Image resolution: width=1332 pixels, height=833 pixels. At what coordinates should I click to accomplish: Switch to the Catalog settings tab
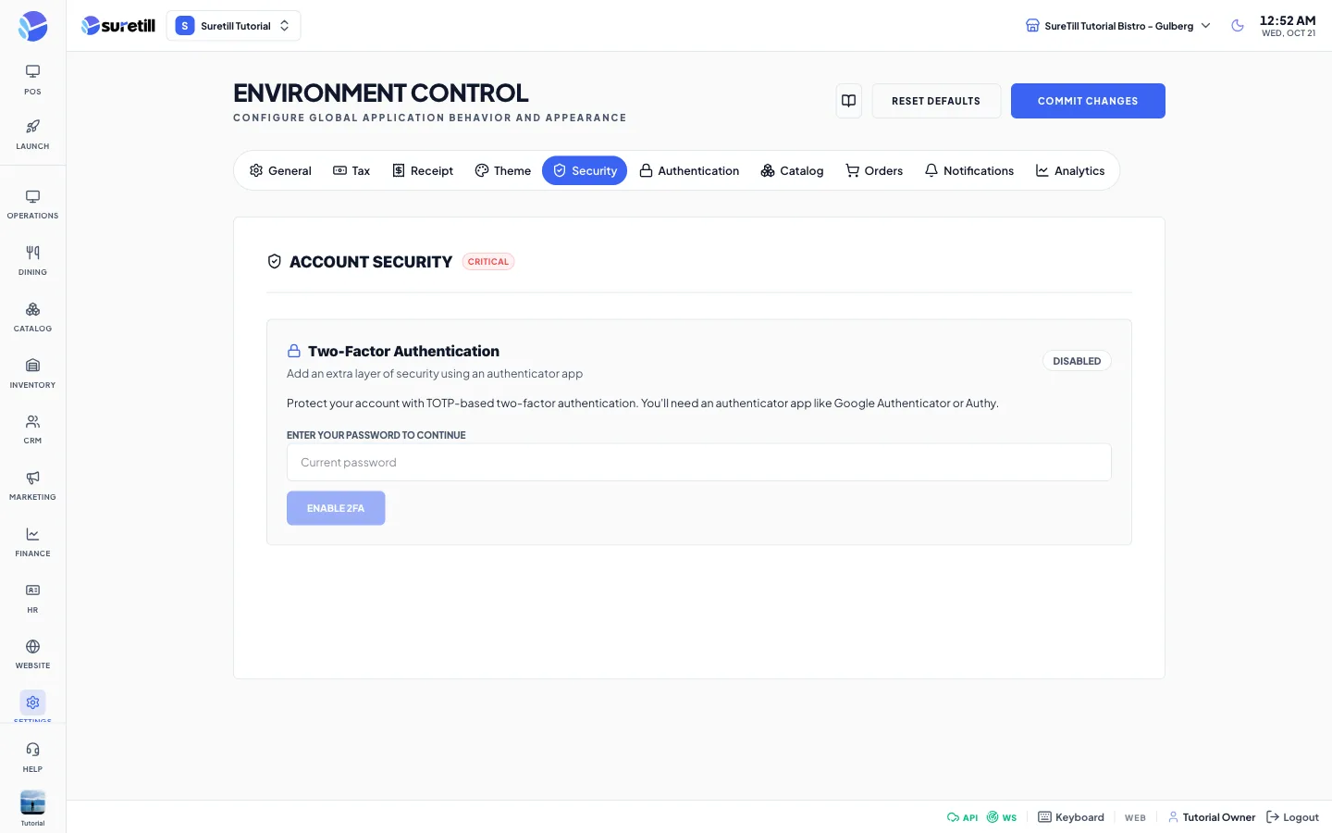(x=792, y=170)
